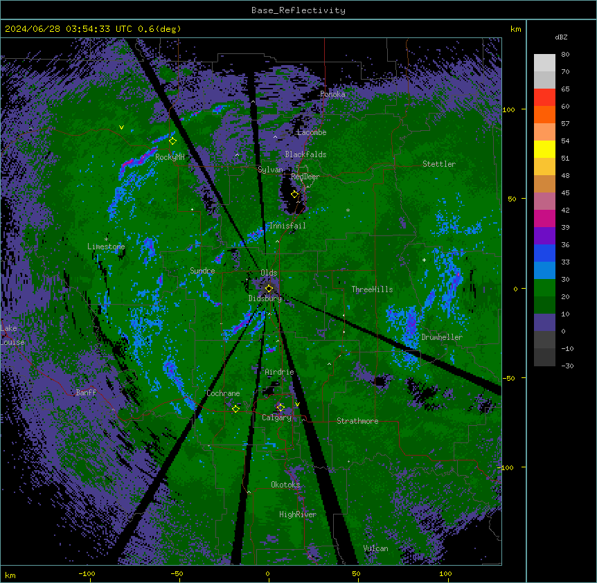Select the purple 36-39 dBZ legend swatch

click(544, 235)
